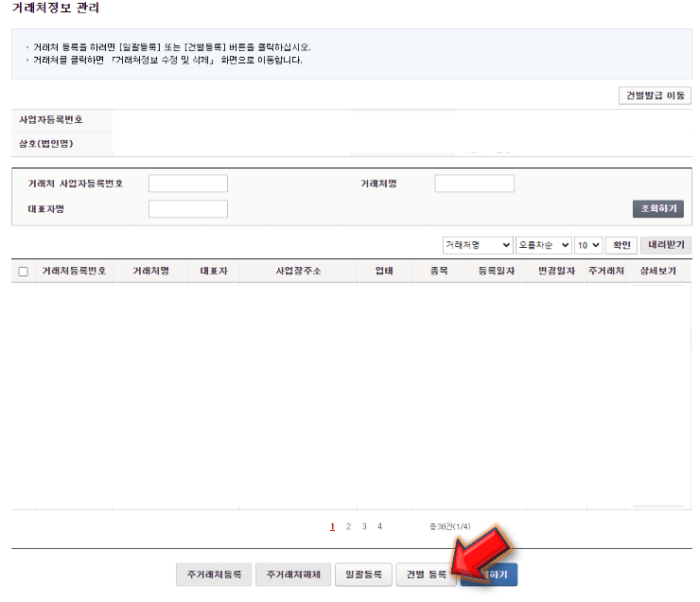
Task: Click the 주거래처 column header
Action: click(605, 271)
